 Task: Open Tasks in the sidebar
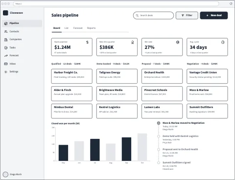(22, 47)
